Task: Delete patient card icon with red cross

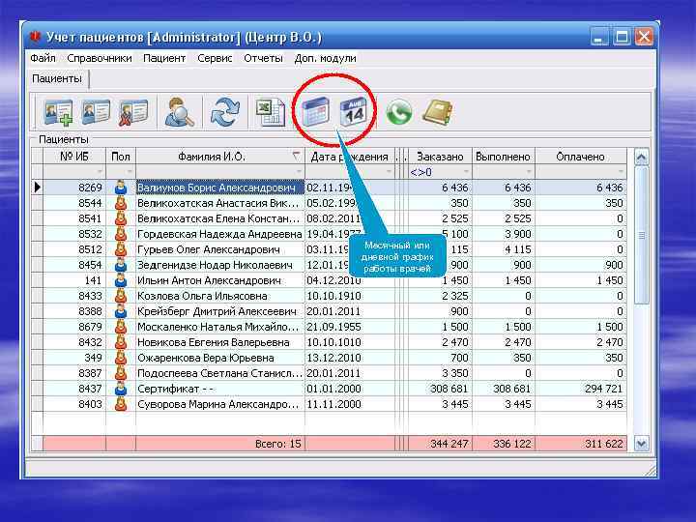Action: (132, 112)
